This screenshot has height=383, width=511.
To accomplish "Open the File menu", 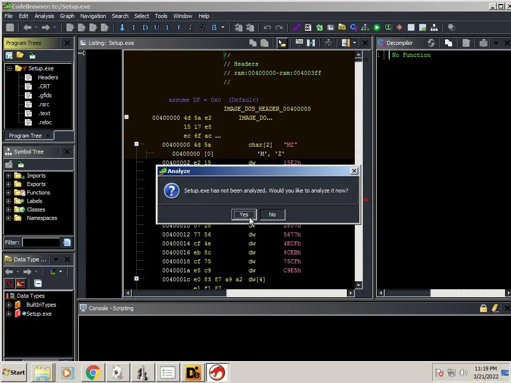I will coord(9,16).
